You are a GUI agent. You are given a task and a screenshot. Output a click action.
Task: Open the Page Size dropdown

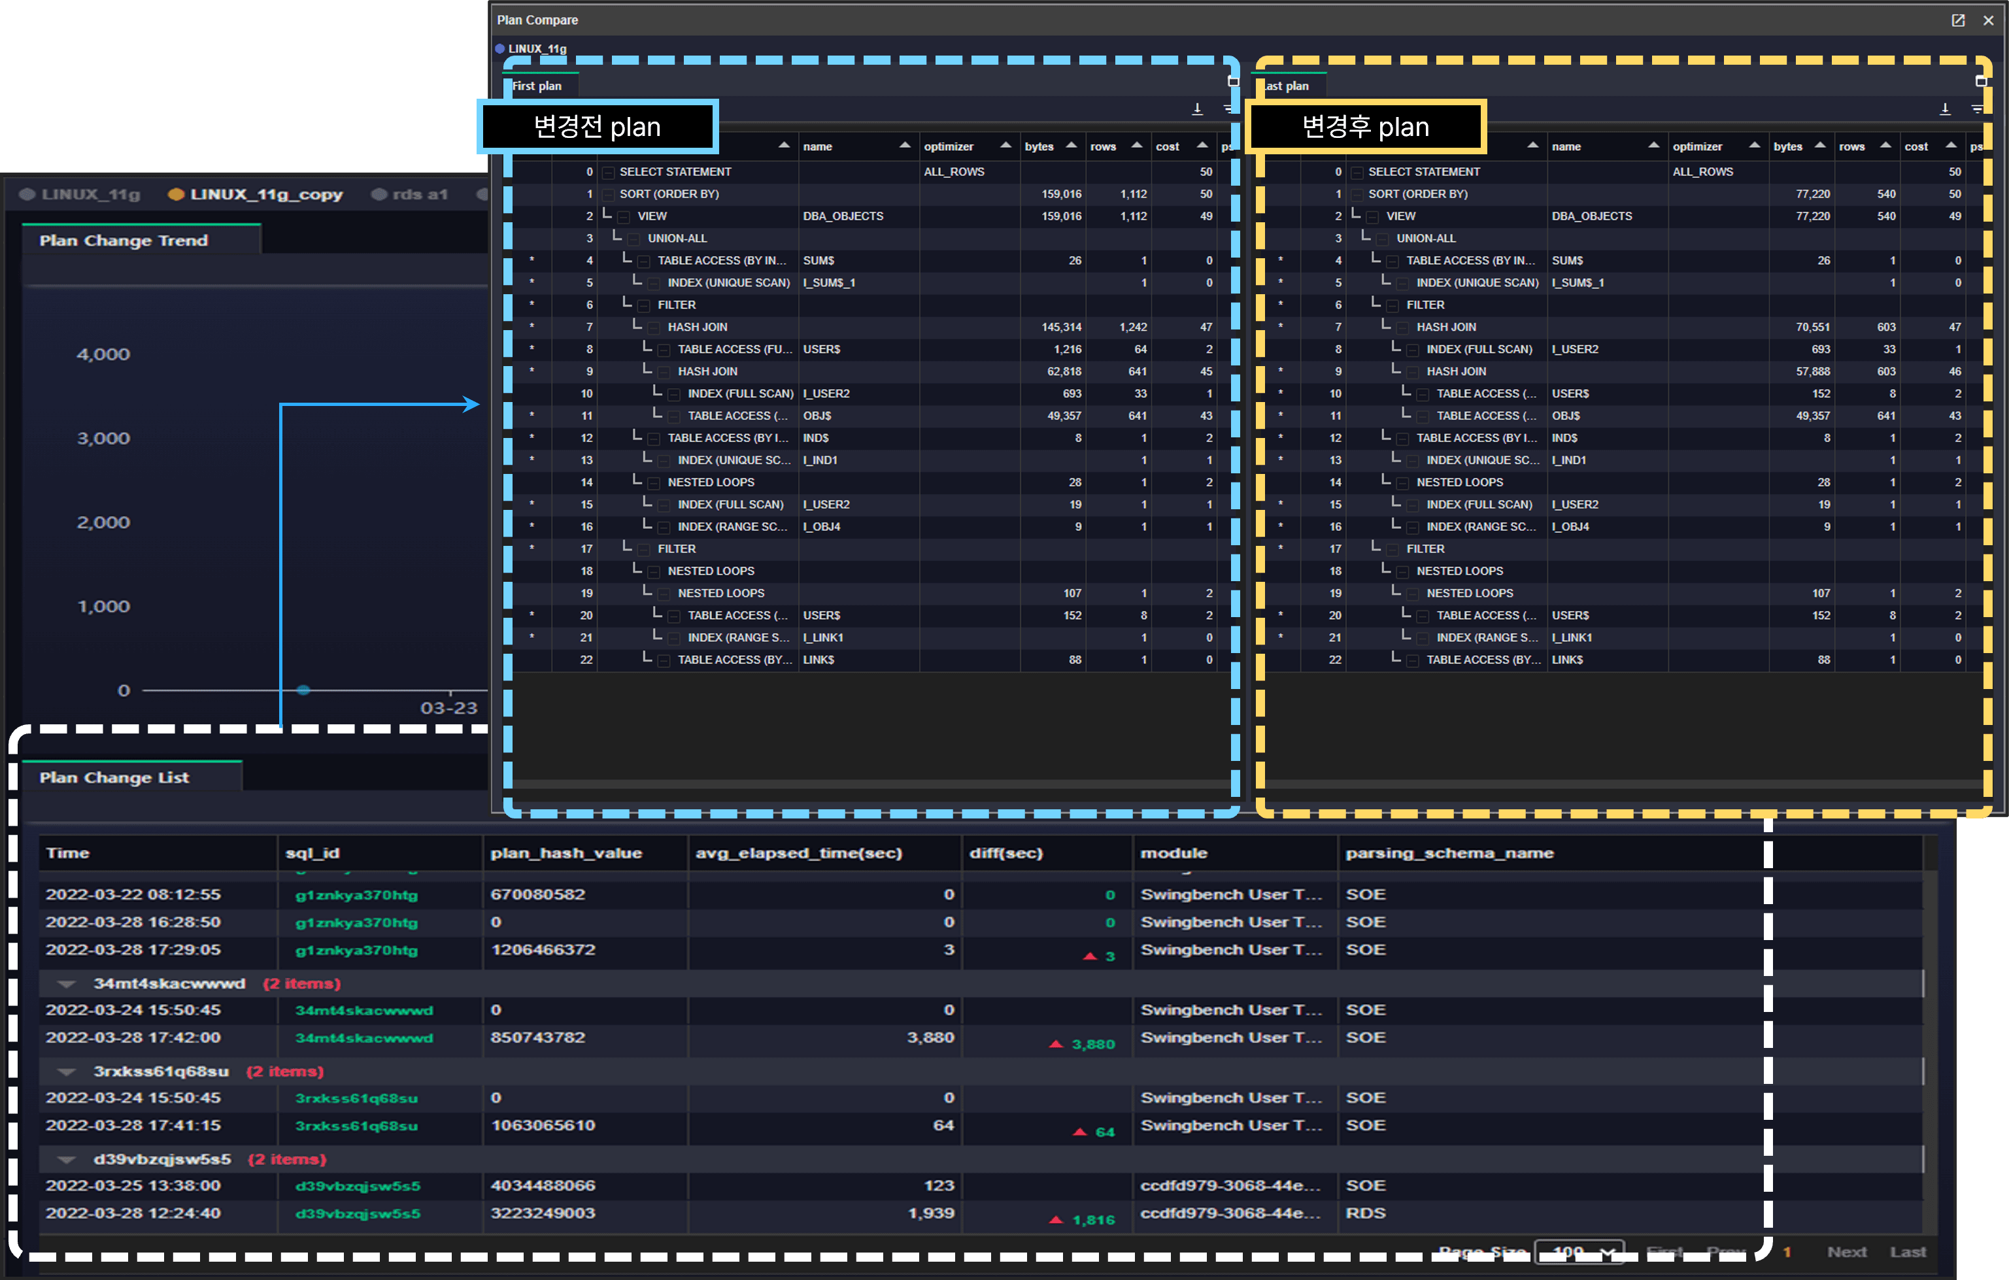tap(1579, 1252)
